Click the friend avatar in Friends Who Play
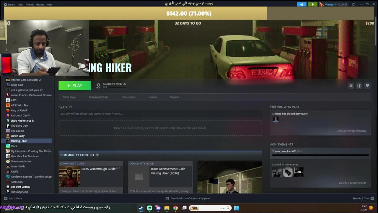This screenshot has height=213, width=378. click(x=276, y=120)
